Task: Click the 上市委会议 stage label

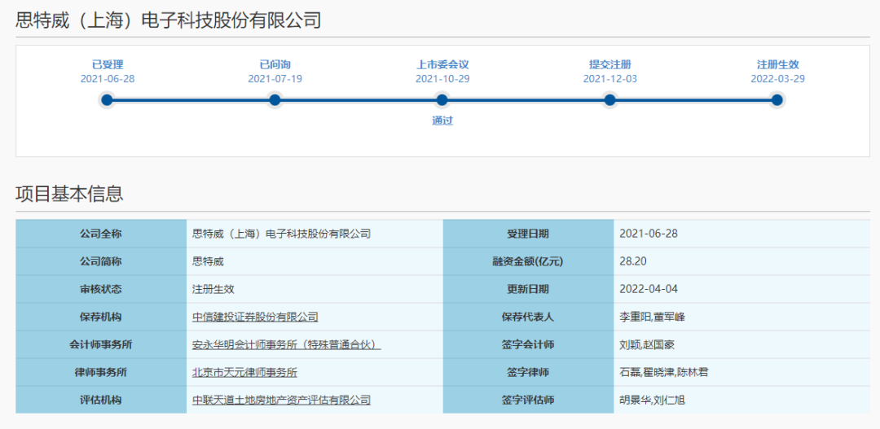Action: 442,64
